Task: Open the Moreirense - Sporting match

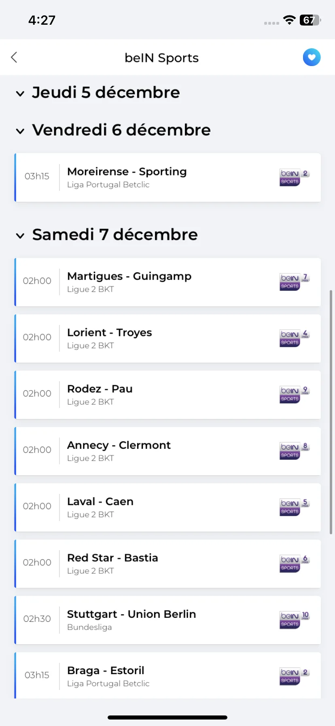Action: click(x=167, y=177)
